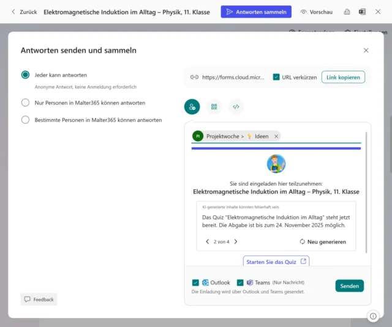Close the Antworten senden und sammeln dialog
Viewport: 392px width, 327px height.
[366, 50]
